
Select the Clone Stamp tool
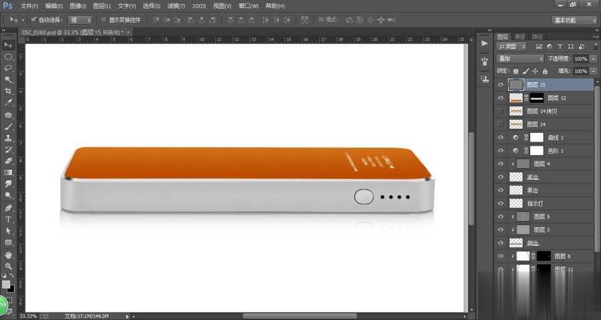click(8, 138)
